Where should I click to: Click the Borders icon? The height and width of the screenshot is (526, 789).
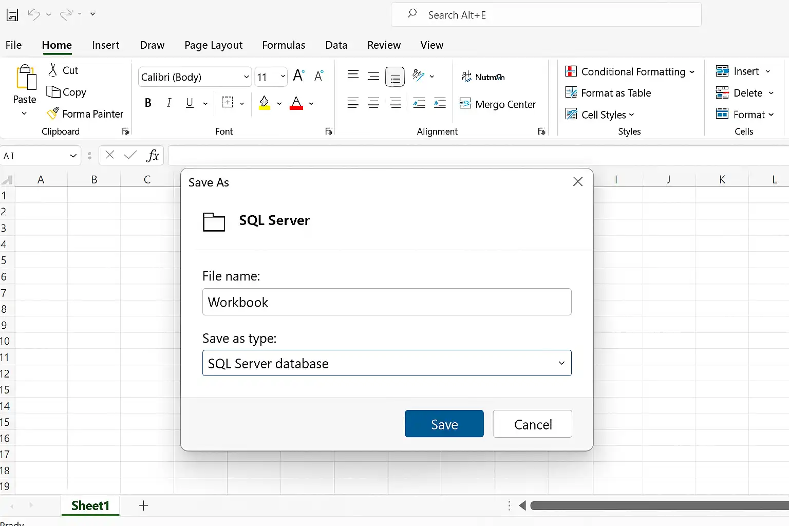click(x=228, y=102)
